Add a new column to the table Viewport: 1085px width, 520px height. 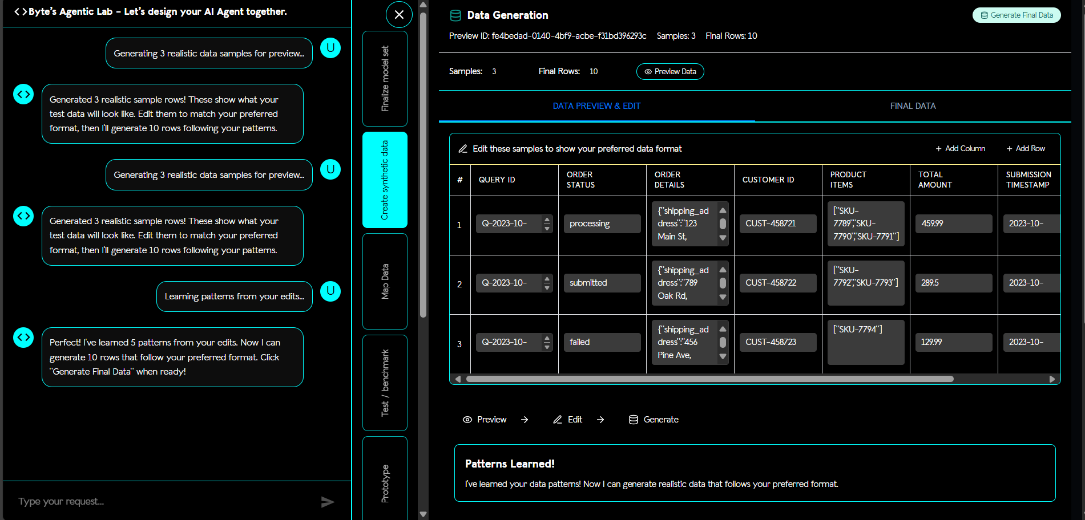tap(960, 149)
